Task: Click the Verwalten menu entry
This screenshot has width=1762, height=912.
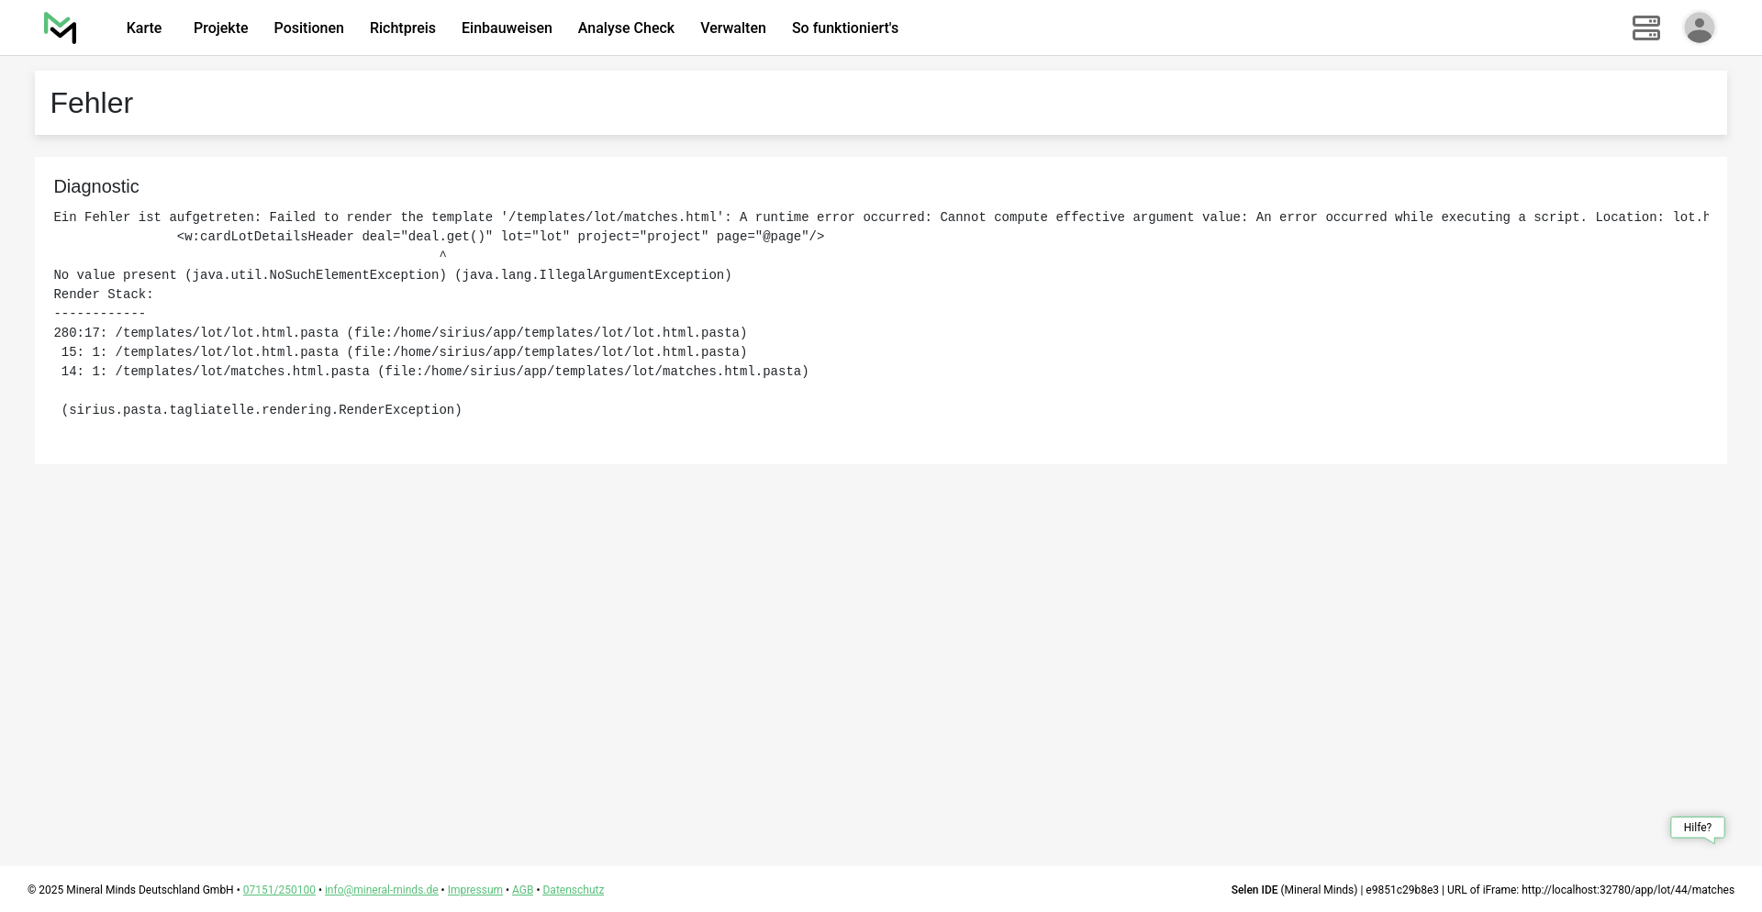Action: tap(732, 28)
